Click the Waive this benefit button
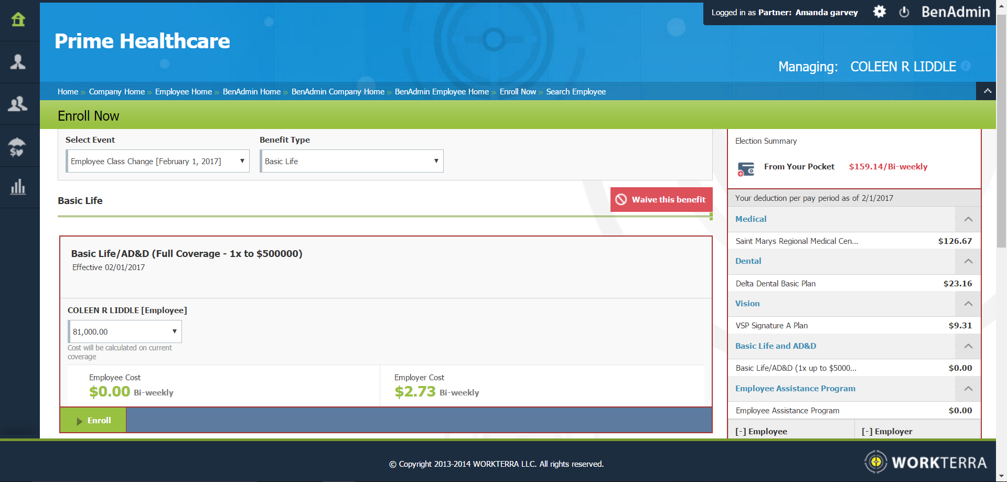The image size is (1007, 482). coord(661,199)
